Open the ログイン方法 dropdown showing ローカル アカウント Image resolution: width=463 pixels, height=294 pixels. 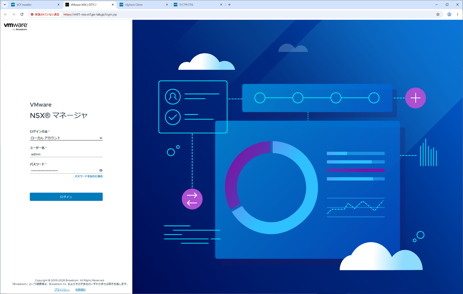(x=66, y=138)
